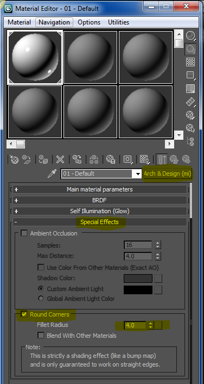Expand the BRDF rollout
The image size is (204, 384).
(x=99, y=200)
